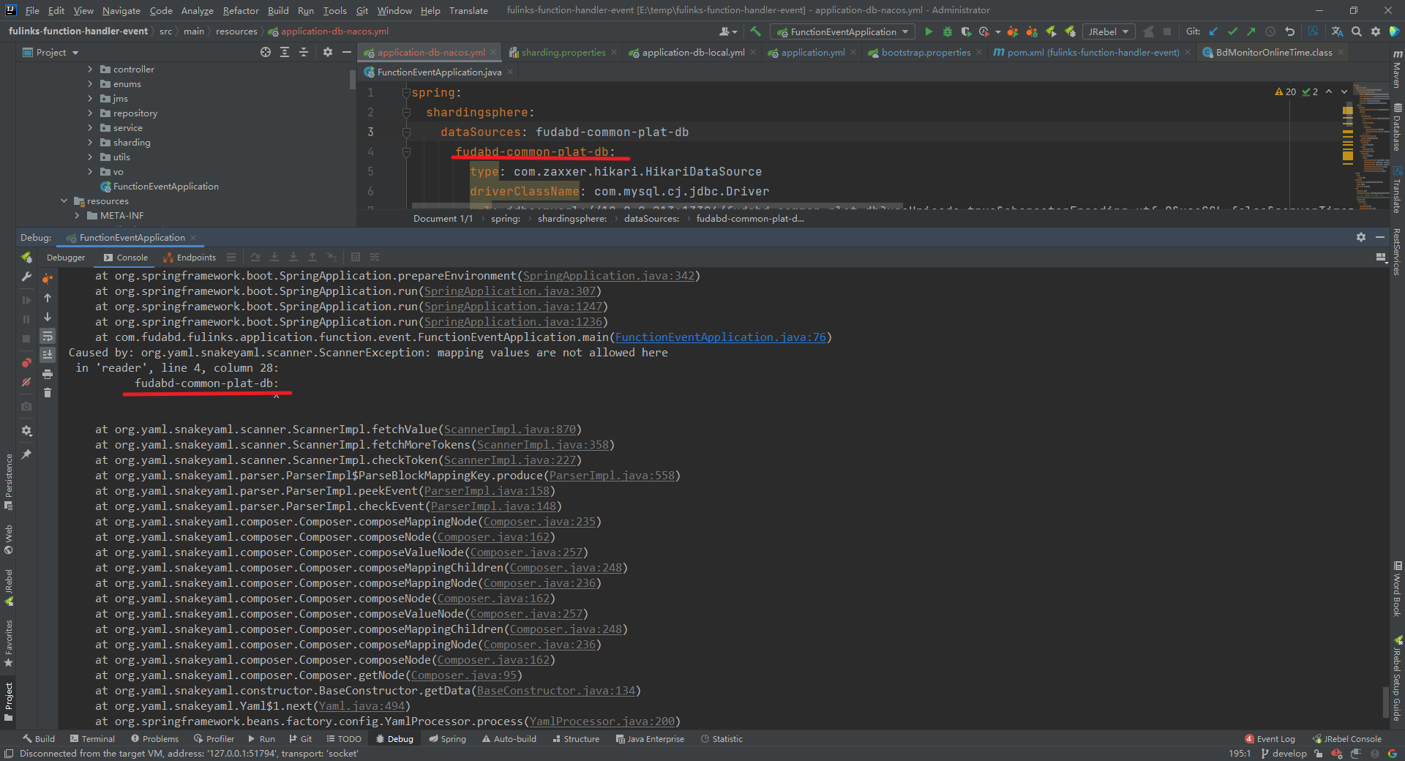
Task: Open Event Log in status bar
Action: 1270,738
